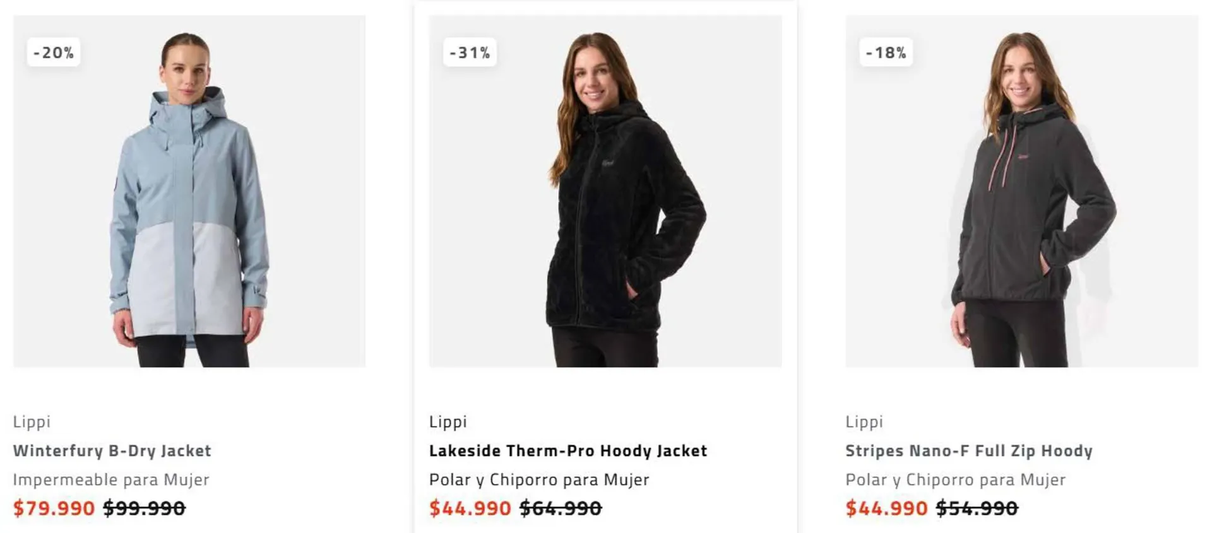The width and height of the screenshot is (1212, 533).
Task: Open the Lakeside Therm-Pro Hoody Jacket title link
Action: coord(568,450)
